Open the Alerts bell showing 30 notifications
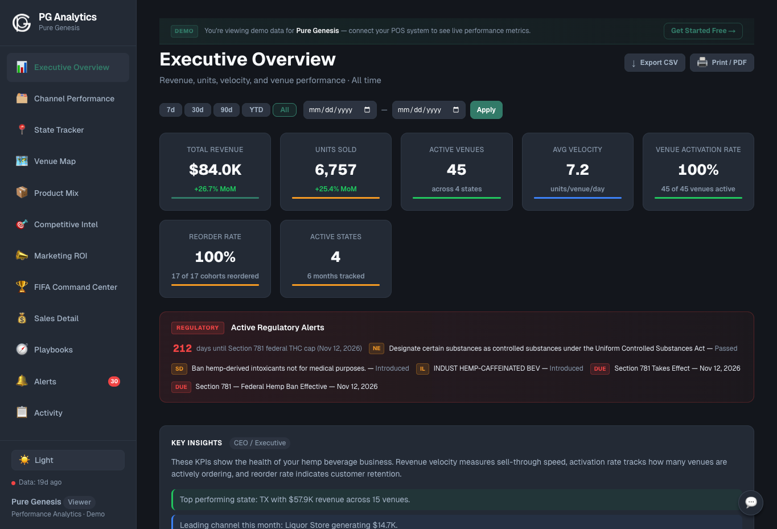The image size is (777, 529). 21,382
